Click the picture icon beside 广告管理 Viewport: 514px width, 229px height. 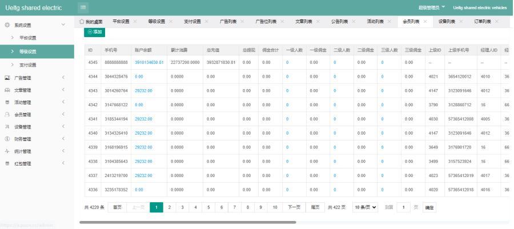click(x=7, y=78)
